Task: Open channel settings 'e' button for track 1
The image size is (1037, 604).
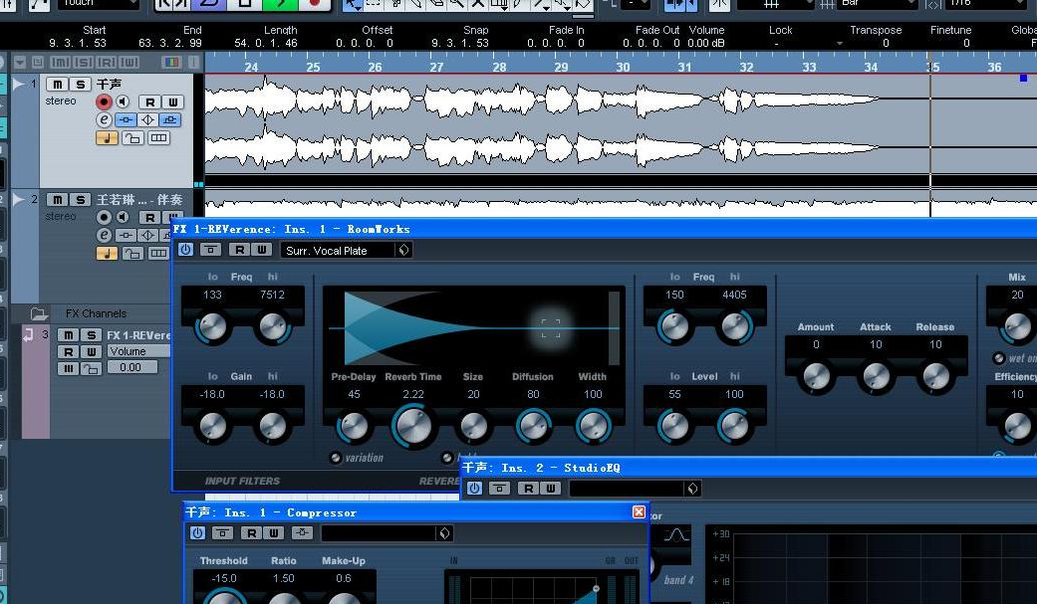Action: pos(104,119)
